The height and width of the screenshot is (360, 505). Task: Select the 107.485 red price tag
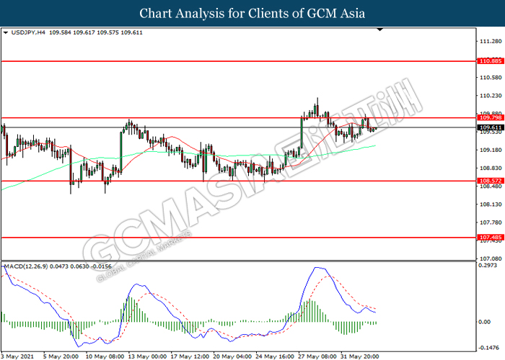click(489, 237)
